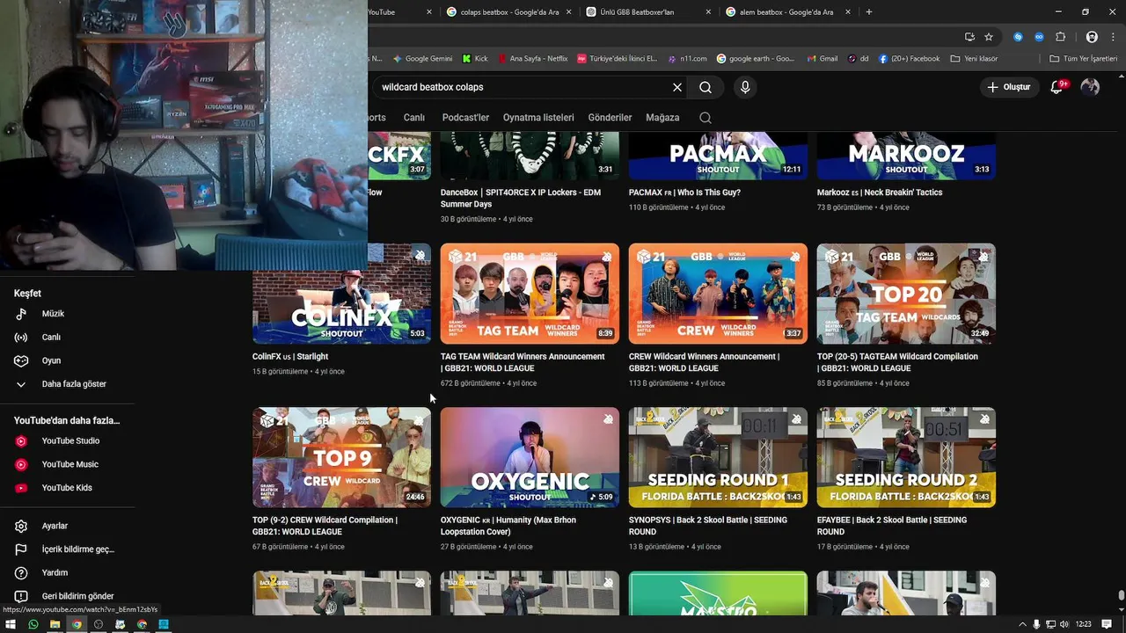Open the Ana Sayfa - Netflix bookmark
The image size is (1126, 633).
coord(533,59)
